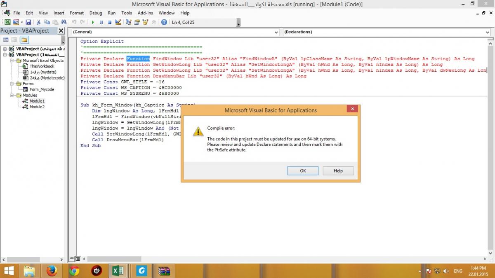Close the compile error dialog with X
This screenshot has width=495, height=278.
coord(352,109)
